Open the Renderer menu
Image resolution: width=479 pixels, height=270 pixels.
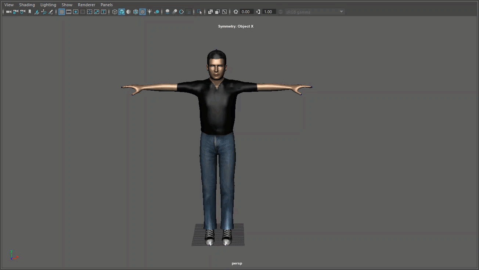coord(86,5)
